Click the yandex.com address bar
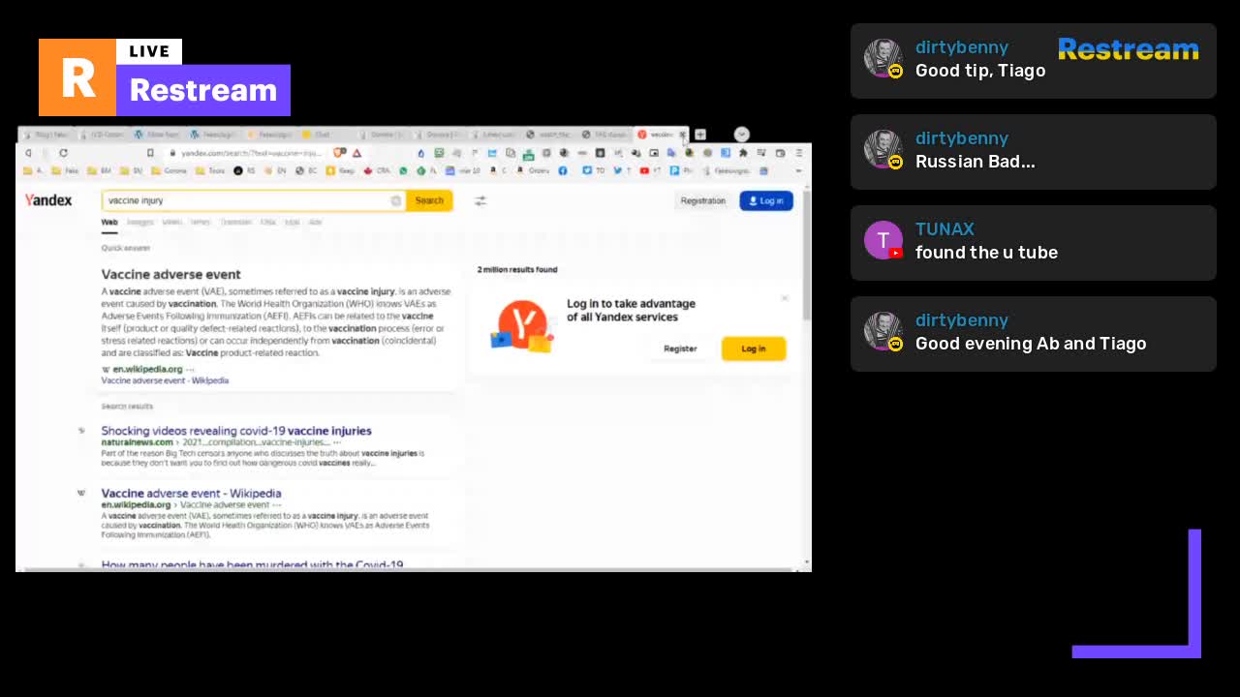 (250, 153)
